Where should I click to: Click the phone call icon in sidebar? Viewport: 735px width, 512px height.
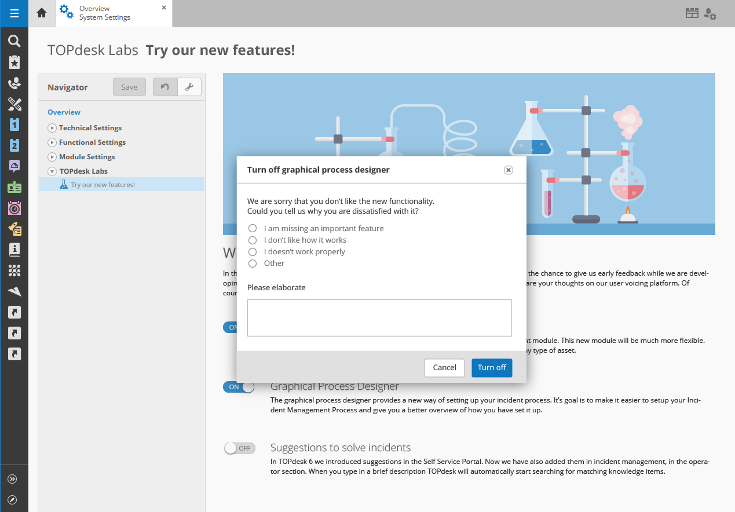point(14,83)
